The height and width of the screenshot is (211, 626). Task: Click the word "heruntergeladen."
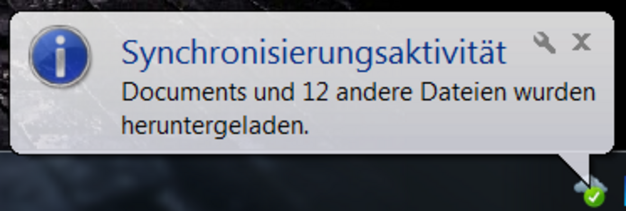click(215, 125)
